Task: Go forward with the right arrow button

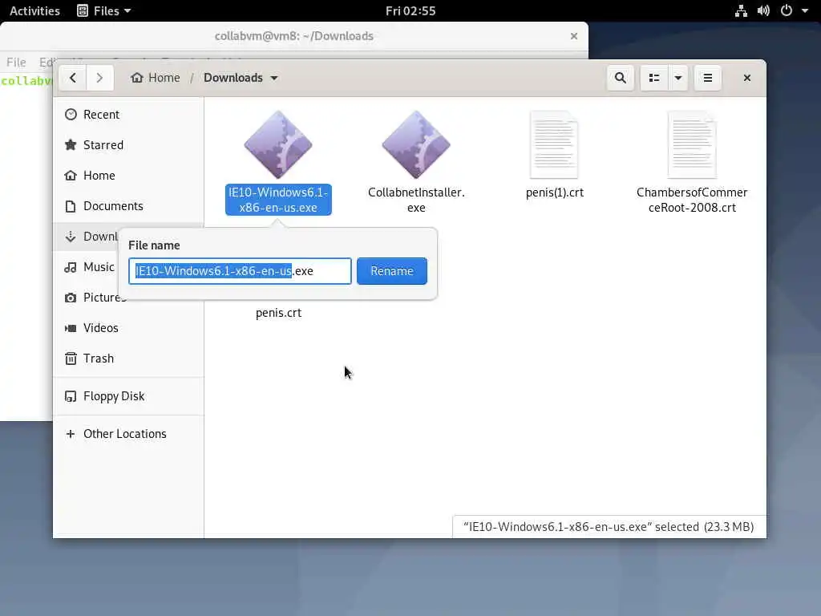Action: [x=99, y=78]
